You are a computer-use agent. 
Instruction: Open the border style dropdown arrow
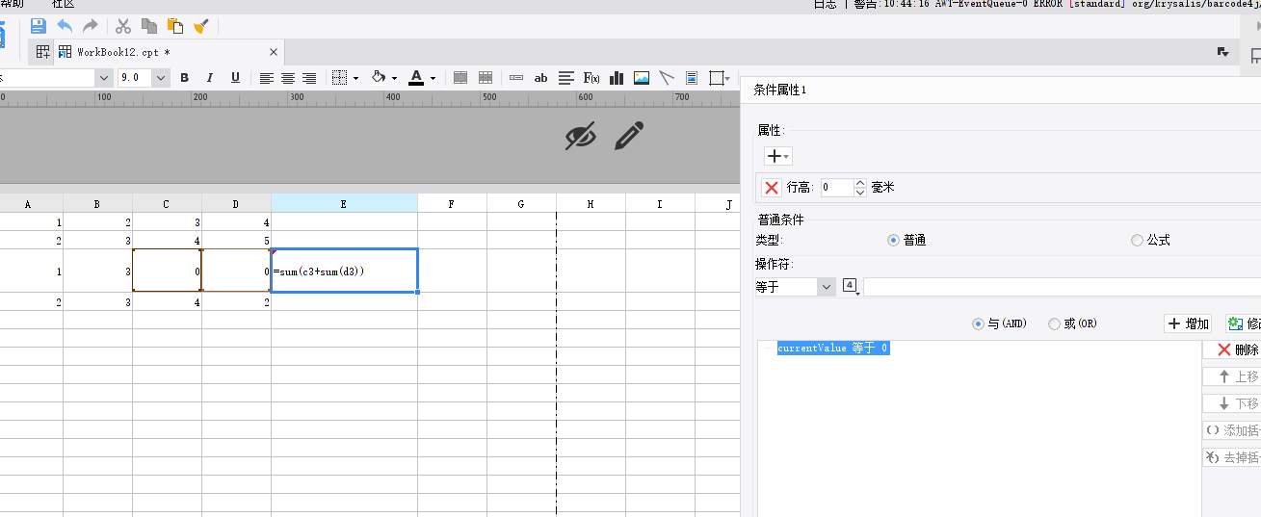355,79
